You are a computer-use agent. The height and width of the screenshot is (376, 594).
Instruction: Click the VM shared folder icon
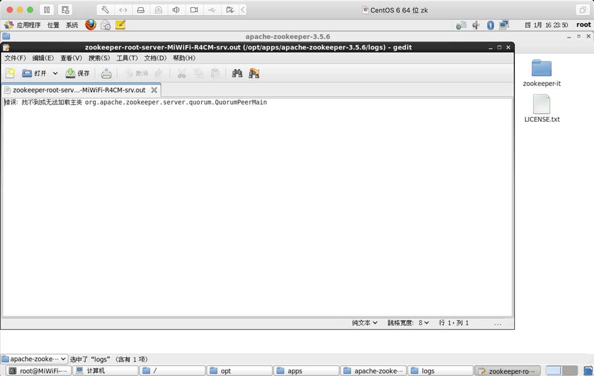(x=229, y=10)
